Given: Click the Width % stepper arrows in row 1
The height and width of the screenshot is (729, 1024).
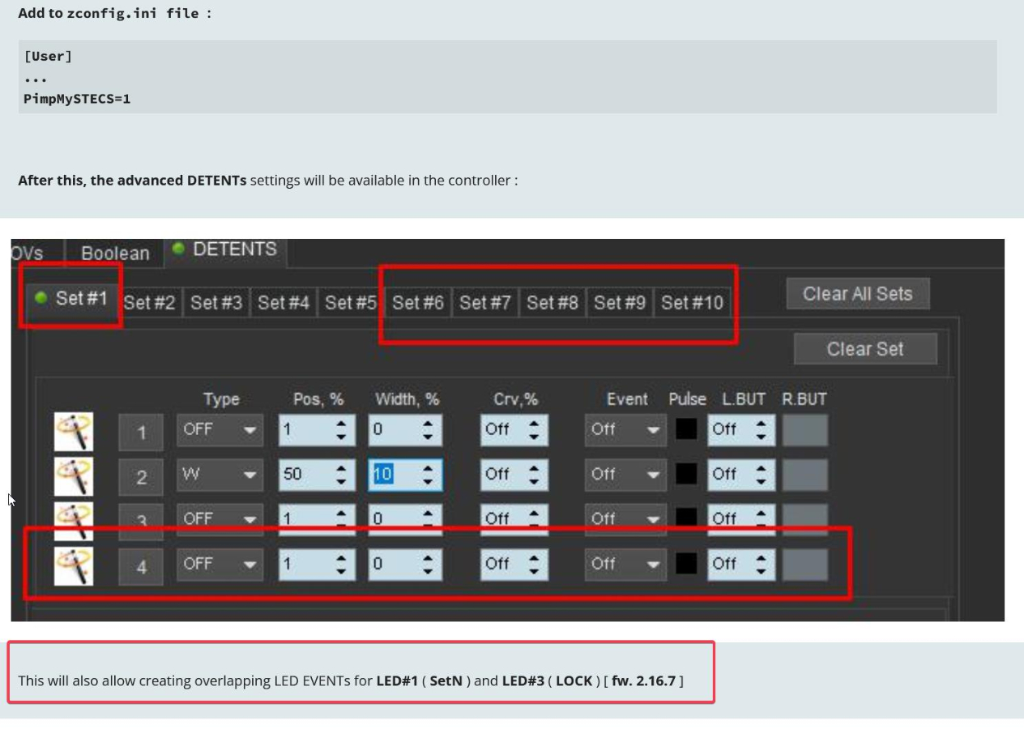Looking at the screenshot, I should [x=429, y=430].
